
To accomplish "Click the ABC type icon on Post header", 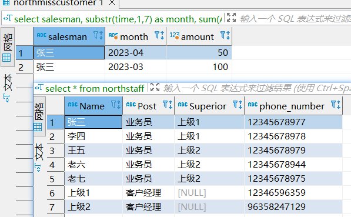I will pos(131,105).
